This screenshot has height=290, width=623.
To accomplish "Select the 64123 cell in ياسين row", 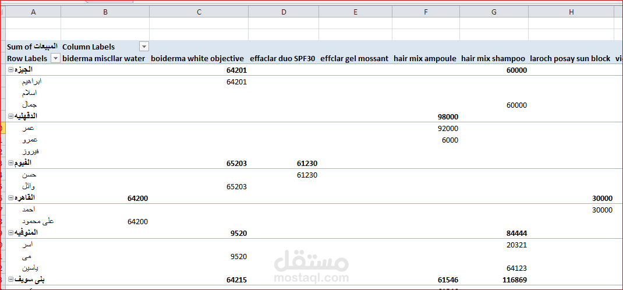I will [x=516, y=268].
